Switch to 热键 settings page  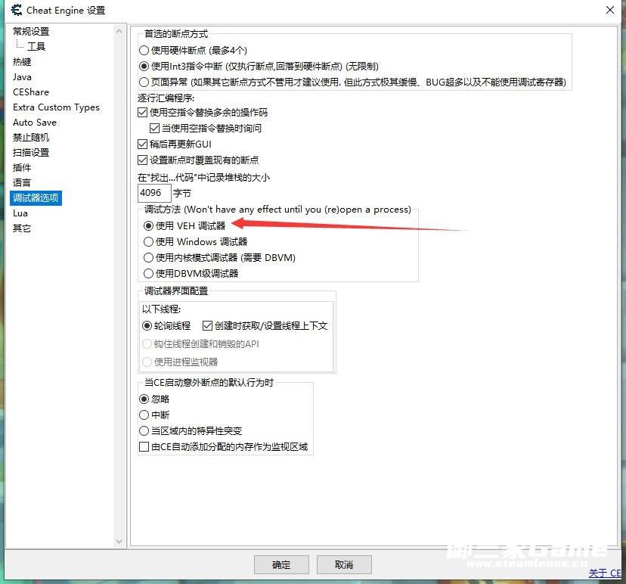(x=22, y=62)
